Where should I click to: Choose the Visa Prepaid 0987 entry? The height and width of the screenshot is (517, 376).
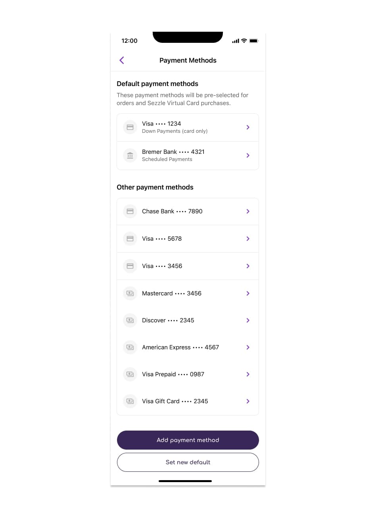[188, 374]
